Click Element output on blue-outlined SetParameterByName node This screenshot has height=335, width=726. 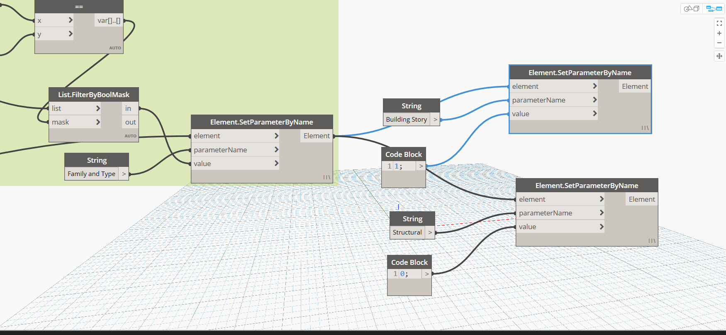[635, 86]
